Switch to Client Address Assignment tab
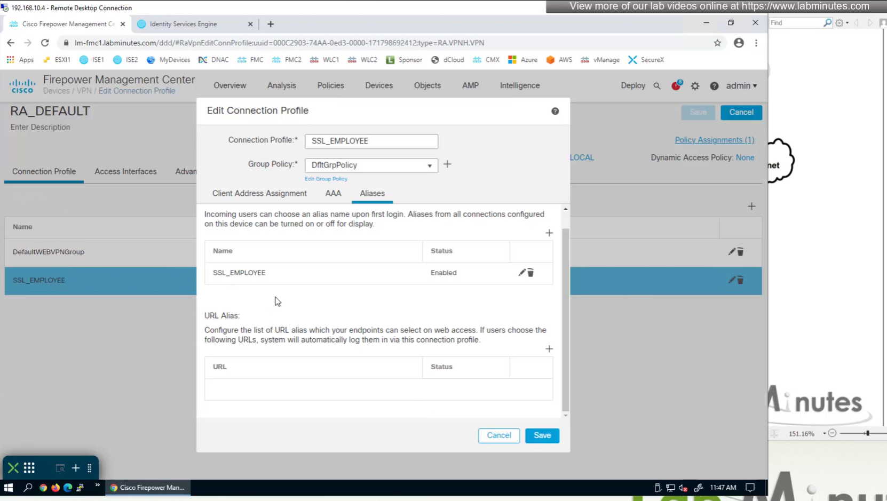This screenshot has height=501, width=887. 259,193
